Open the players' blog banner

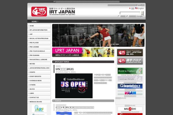[x=130, y=61]
